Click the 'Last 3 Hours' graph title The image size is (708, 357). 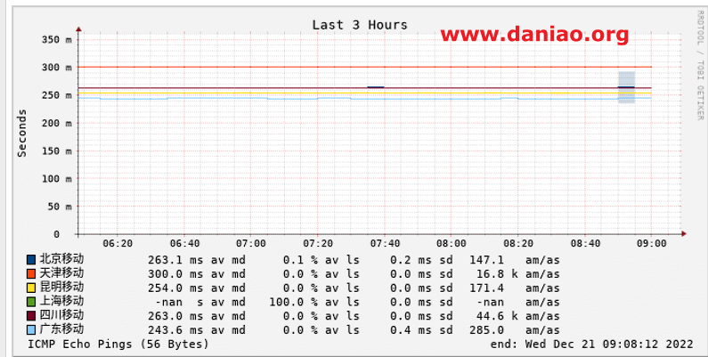pos(359,24)
